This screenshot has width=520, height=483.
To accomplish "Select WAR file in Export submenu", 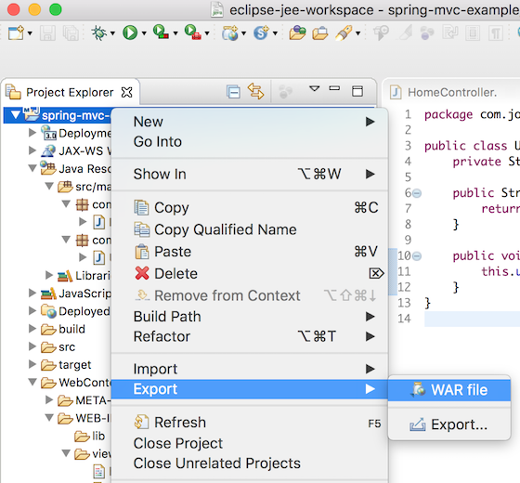I will click(449, 390).
